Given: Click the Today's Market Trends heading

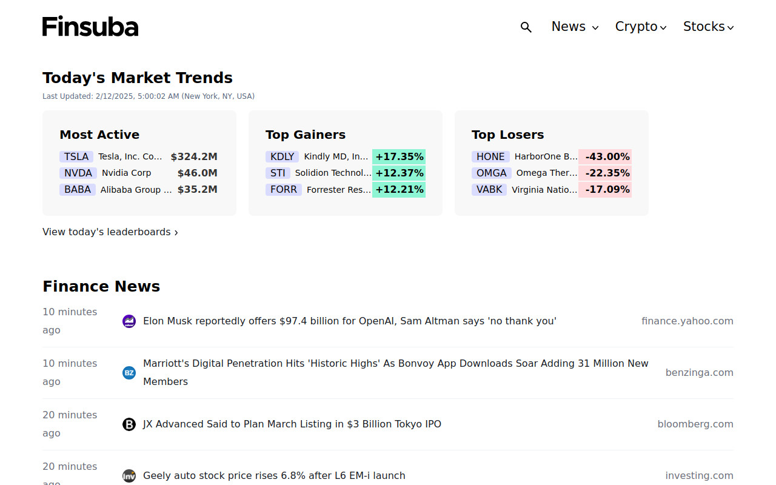Looking at the screenshot, I should point(138,78).
